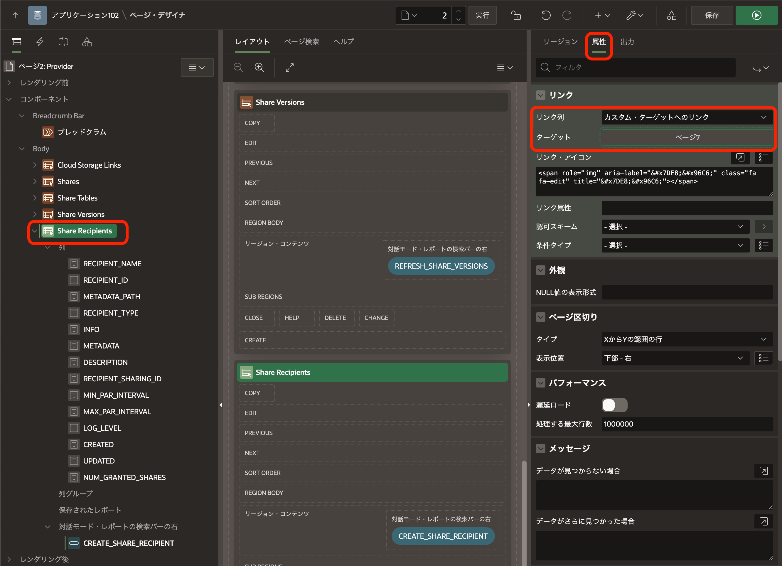Click the Undo icon in the toolbar
This screenshot has height=566, width=782.
[546, 15]
